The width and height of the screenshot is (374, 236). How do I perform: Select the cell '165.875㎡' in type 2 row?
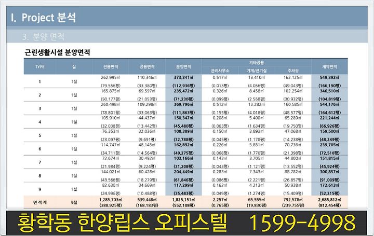coord(111,91)
